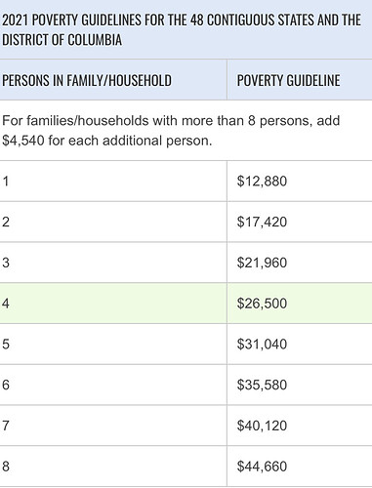The image size is (372, 488).
Task: Click the note about more than 8 persons
Action: [186, 131]
